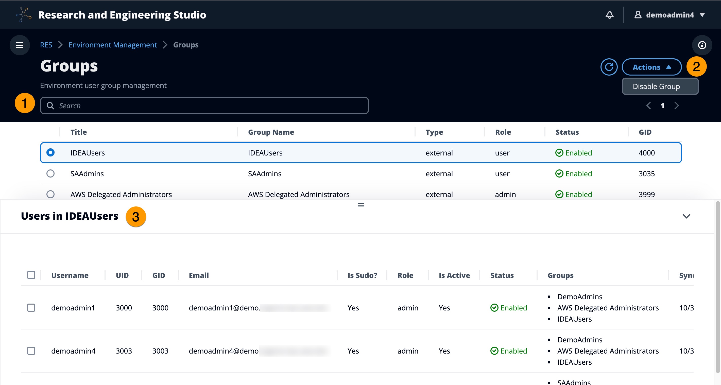Select the SAAdmins group radio button
The width and height of the screenshot is (721, 385).
coord(50,173)
